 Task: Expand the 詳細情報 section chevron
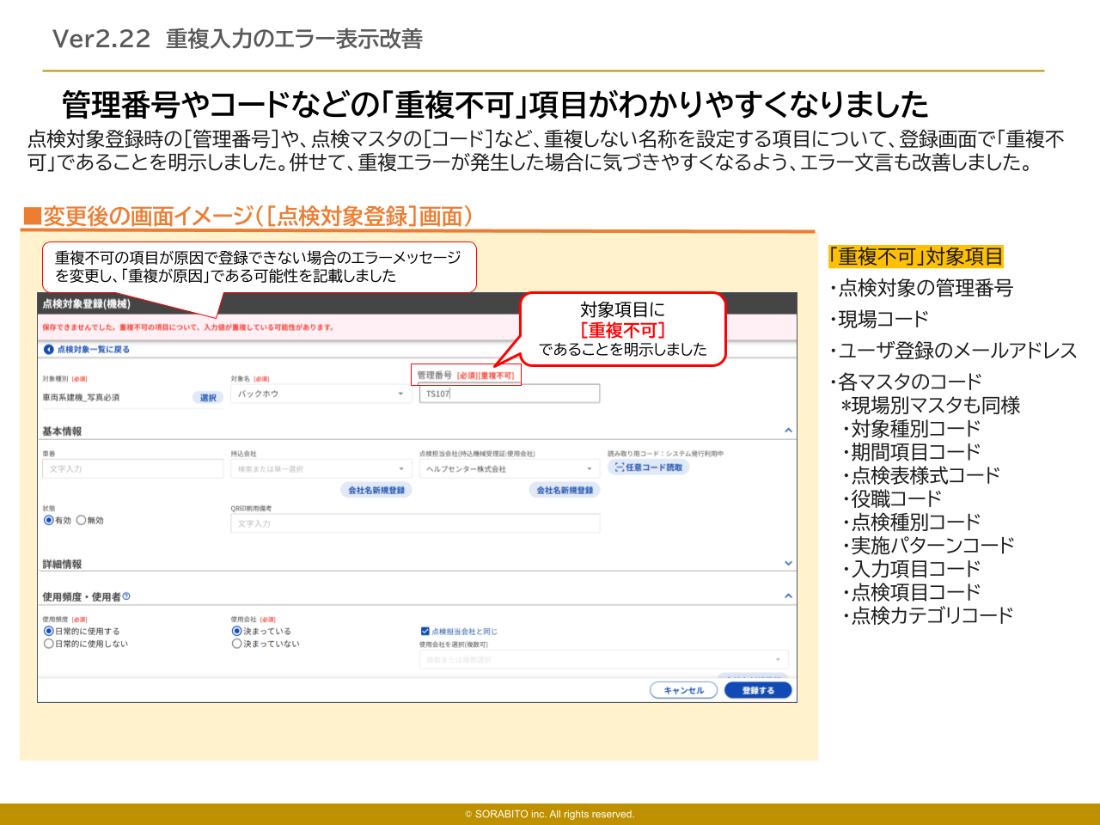pyautogui.click(x=788, y=564)
